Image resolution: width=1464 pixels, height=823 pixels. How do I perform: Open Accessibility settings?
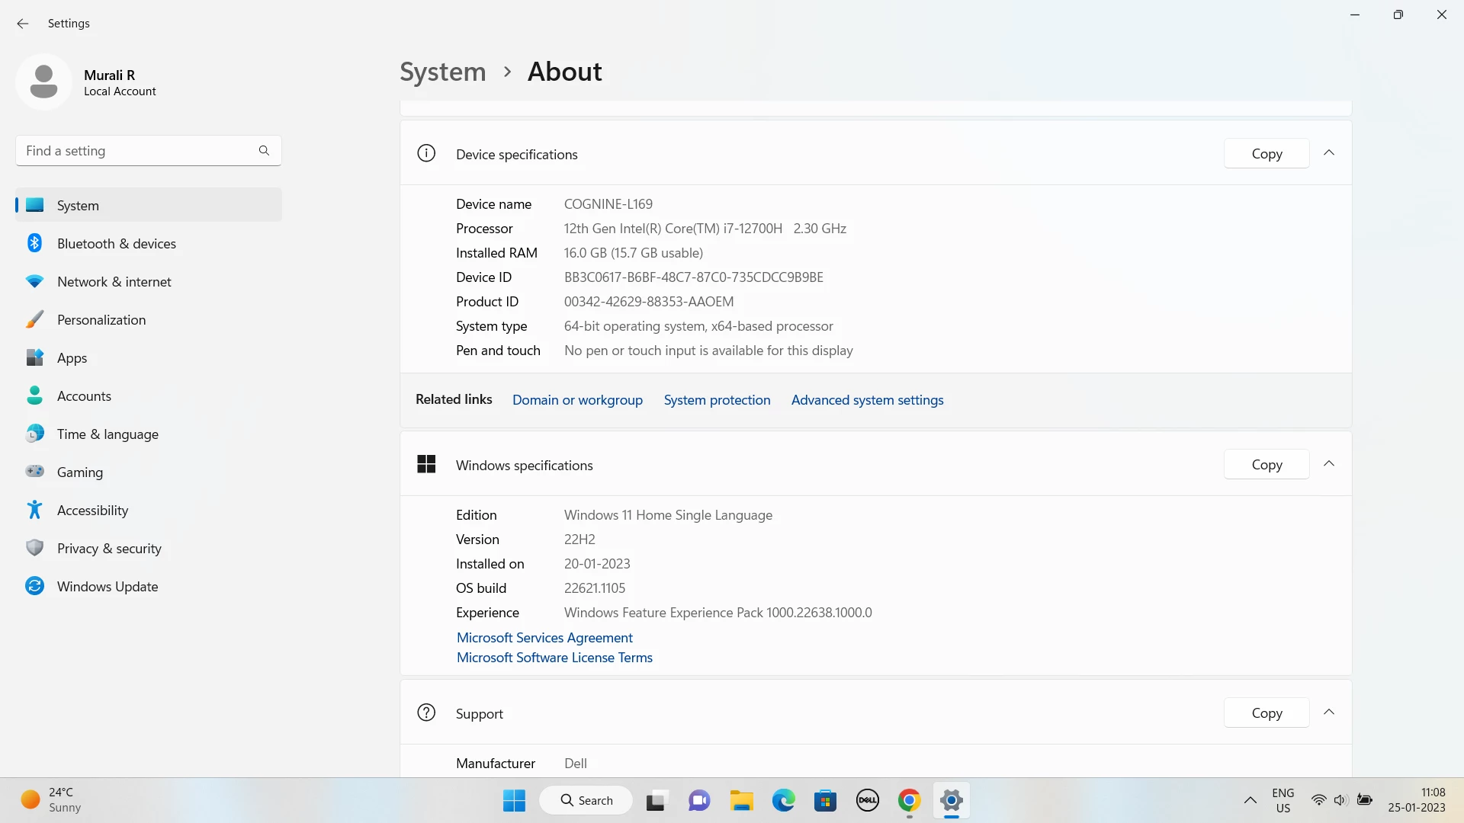[x=92, y=510]
